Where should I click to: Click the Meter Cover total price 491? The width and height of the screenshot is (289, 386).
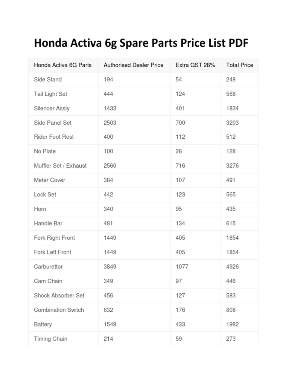pos(231,180)
